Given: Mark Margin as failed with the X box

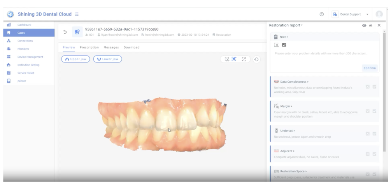Looking at the screenshot, I should coord(367,111).
